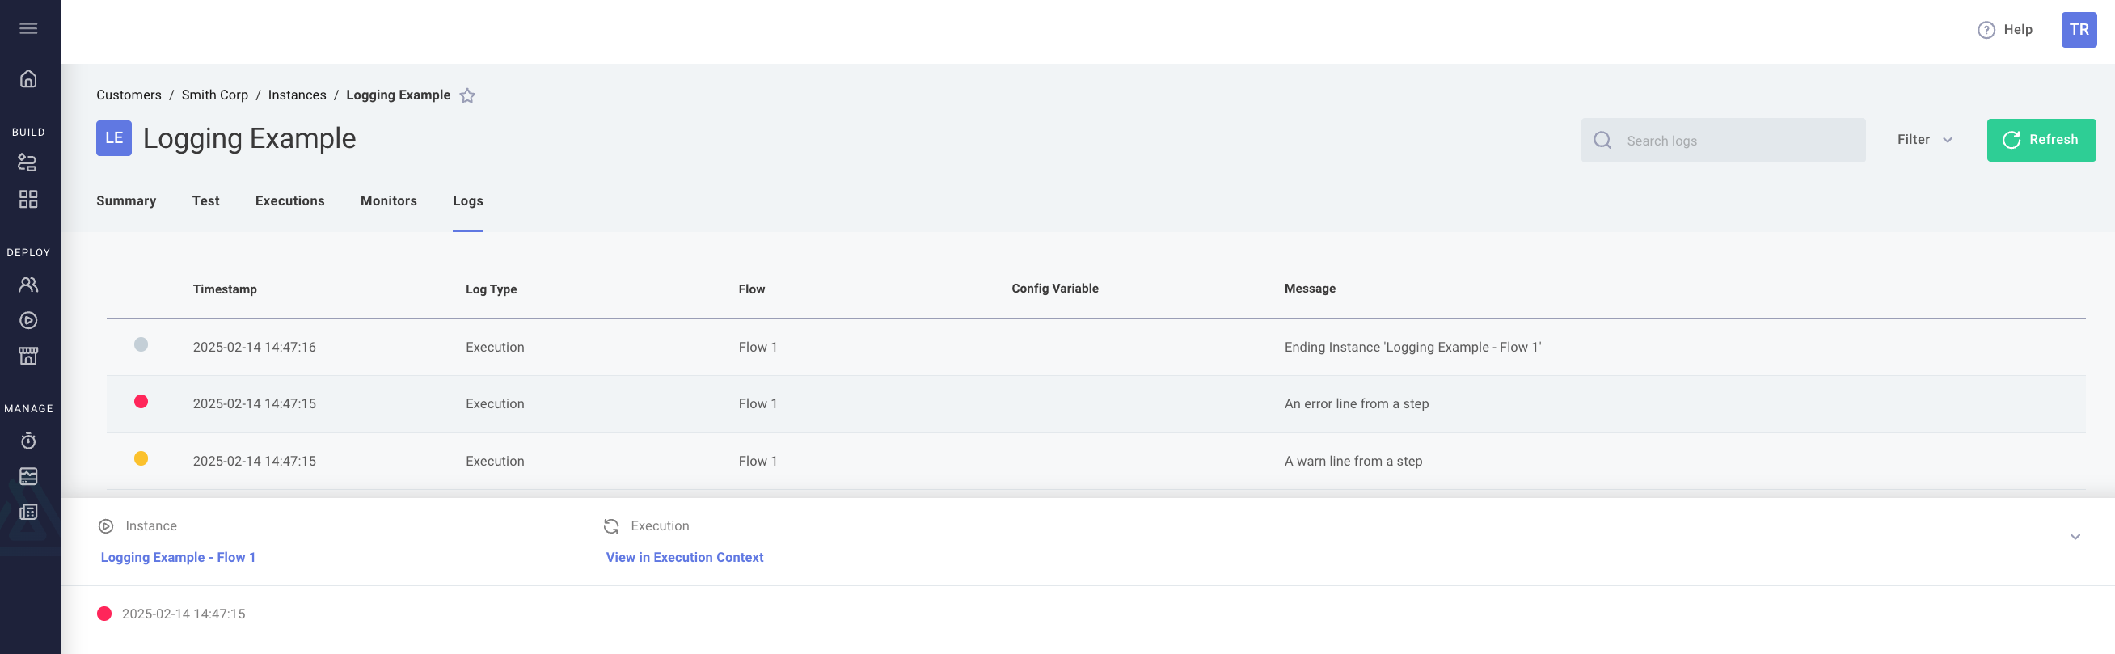
Task: Go to Instances breadcrumb
Action: (298, 95)
